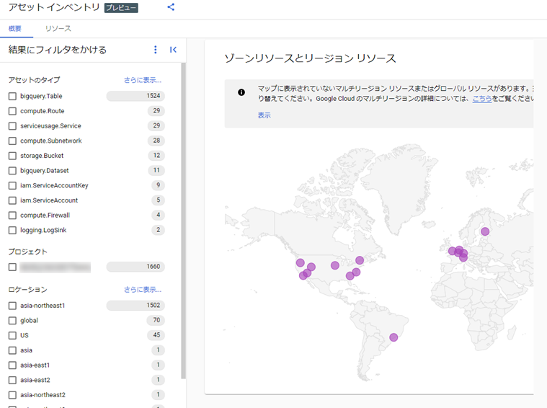Viewport: 547px width, 408px height.
Task: Show multi-region resources via 表示 link
Action: pos(264,115)
